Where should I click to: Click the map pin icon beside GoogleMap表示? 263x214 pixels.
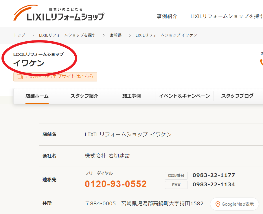pyautogui.click(x=218, y=204)
